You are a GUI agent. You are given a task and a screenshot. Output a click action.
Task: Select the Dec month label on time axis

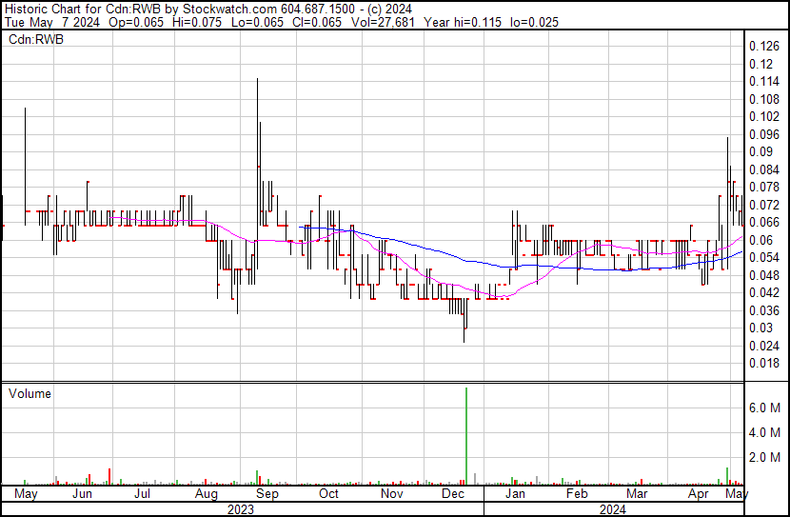pyautogui.click(x=452, y=494)
